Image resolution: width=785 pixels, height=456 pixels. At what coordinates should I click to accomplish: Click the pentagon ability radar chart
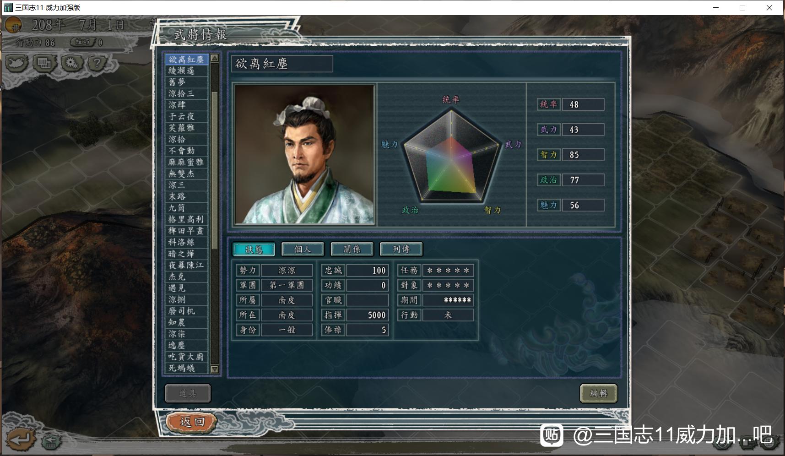tap(451, 156)
